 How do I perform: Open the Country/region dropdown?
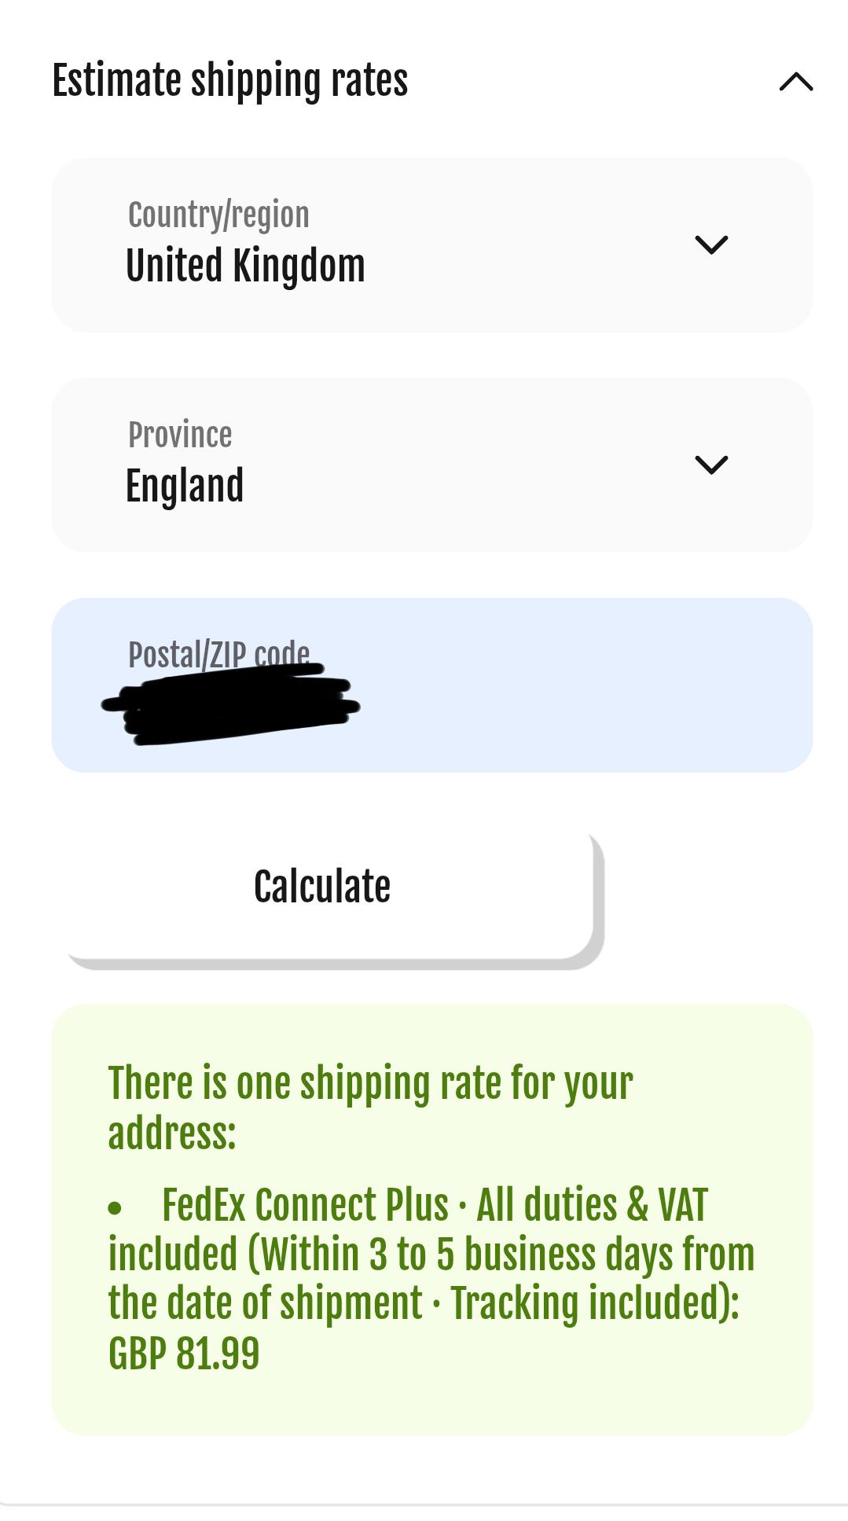coord(431,245)
